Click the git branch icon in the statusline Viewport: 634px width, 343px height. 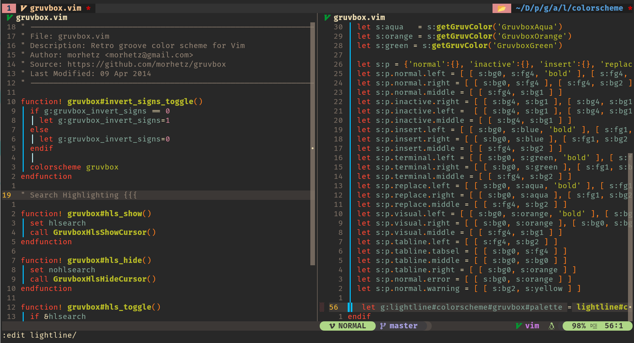coord(383,326)
